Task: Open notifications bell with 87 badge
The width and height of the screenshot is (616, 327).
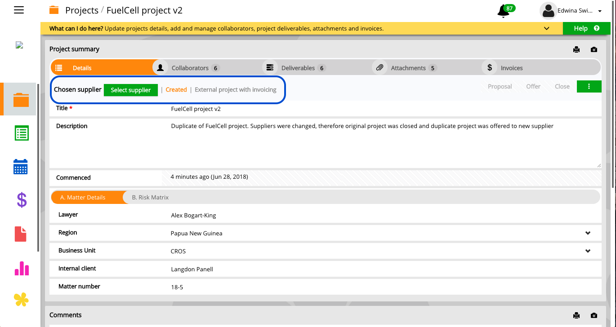Action: pyautogui.click(x=504, y=11)
